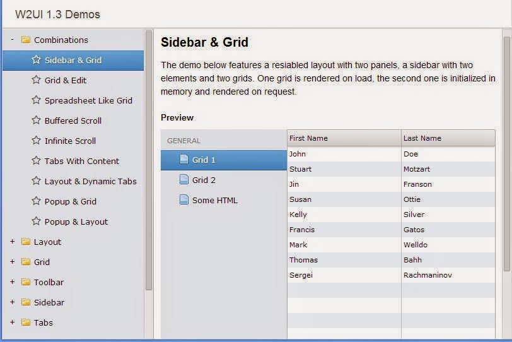512x342 pixels.
Task: Click the Doe last name cell
Action: [x=448, y=154]
